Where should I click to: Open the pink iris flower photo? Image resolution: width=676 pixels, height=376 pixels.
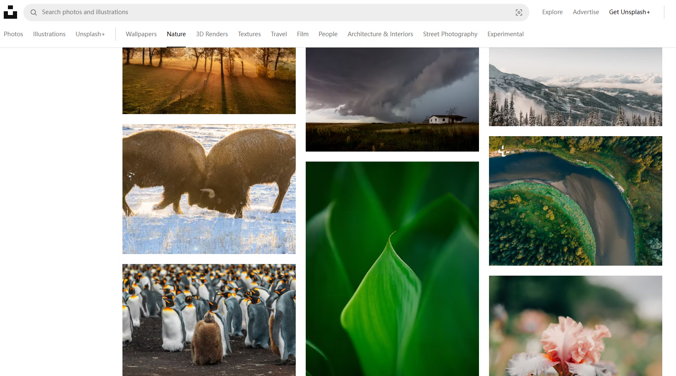coord(576,326)
